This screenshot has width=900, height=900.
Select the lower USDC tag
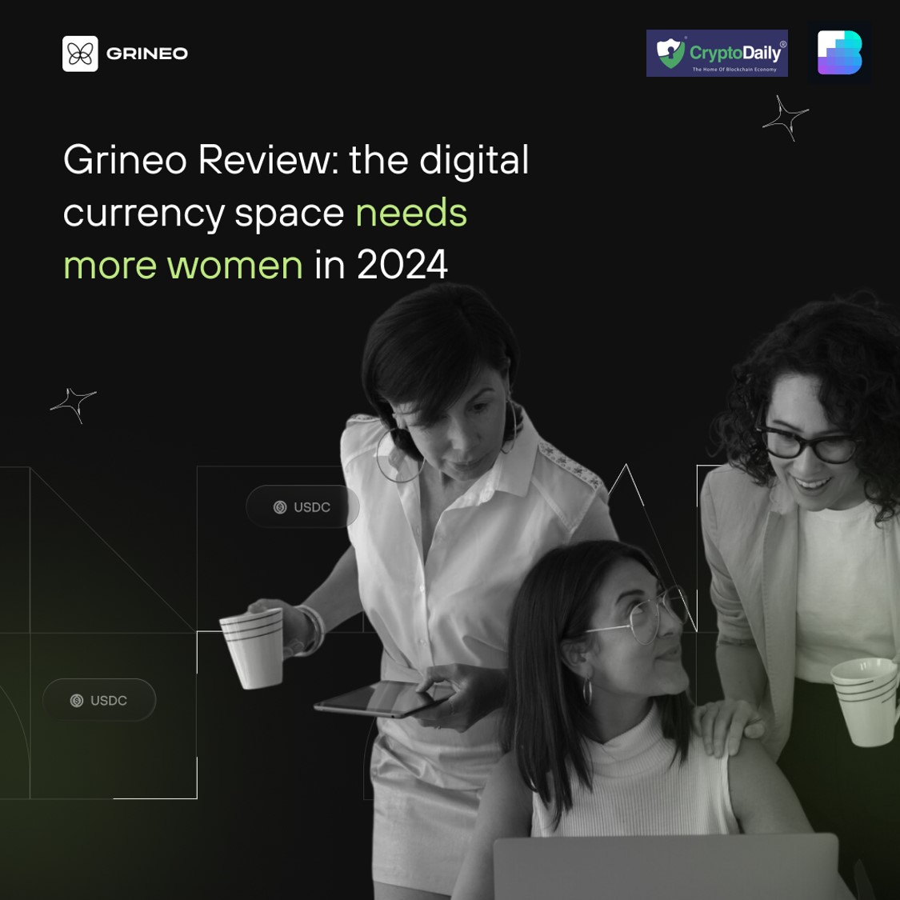pyautogui.click(x=99, y=700)
